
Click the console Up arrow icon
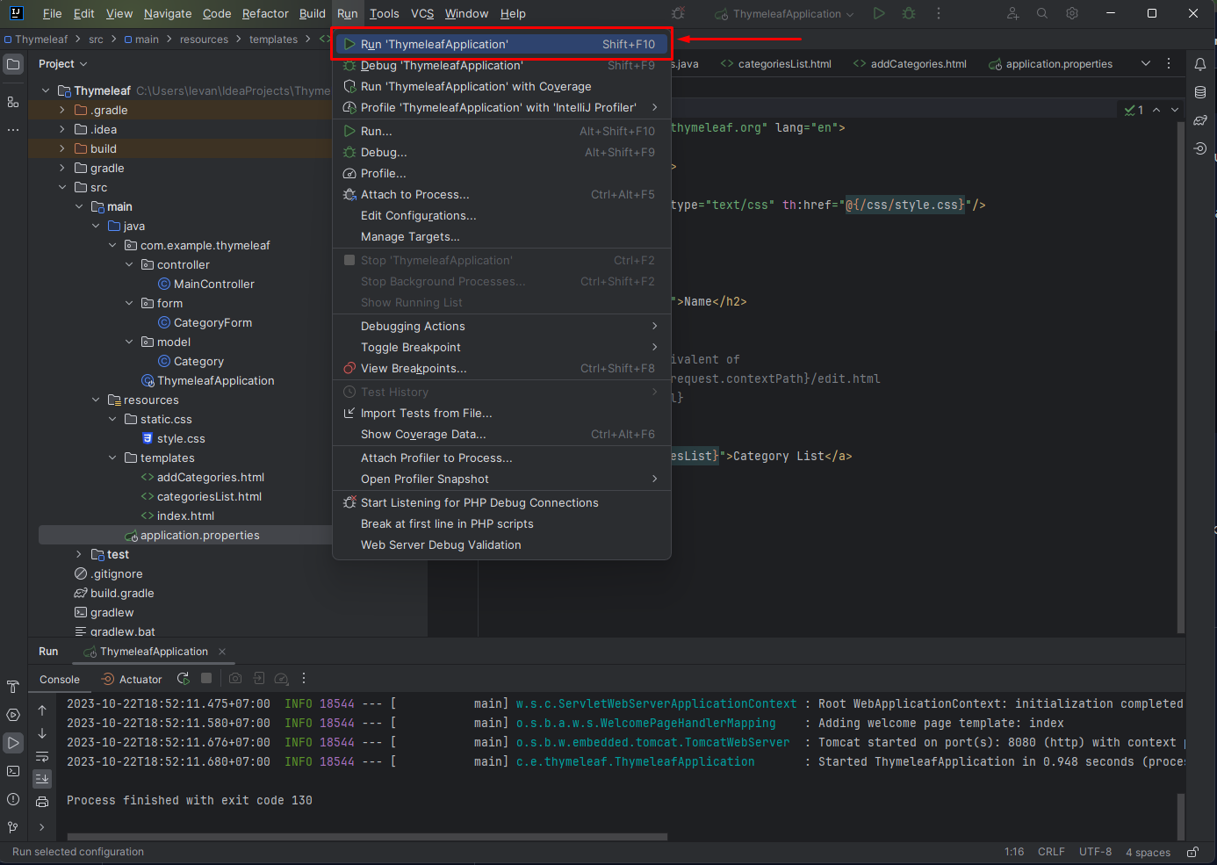(x=42, y=710)
